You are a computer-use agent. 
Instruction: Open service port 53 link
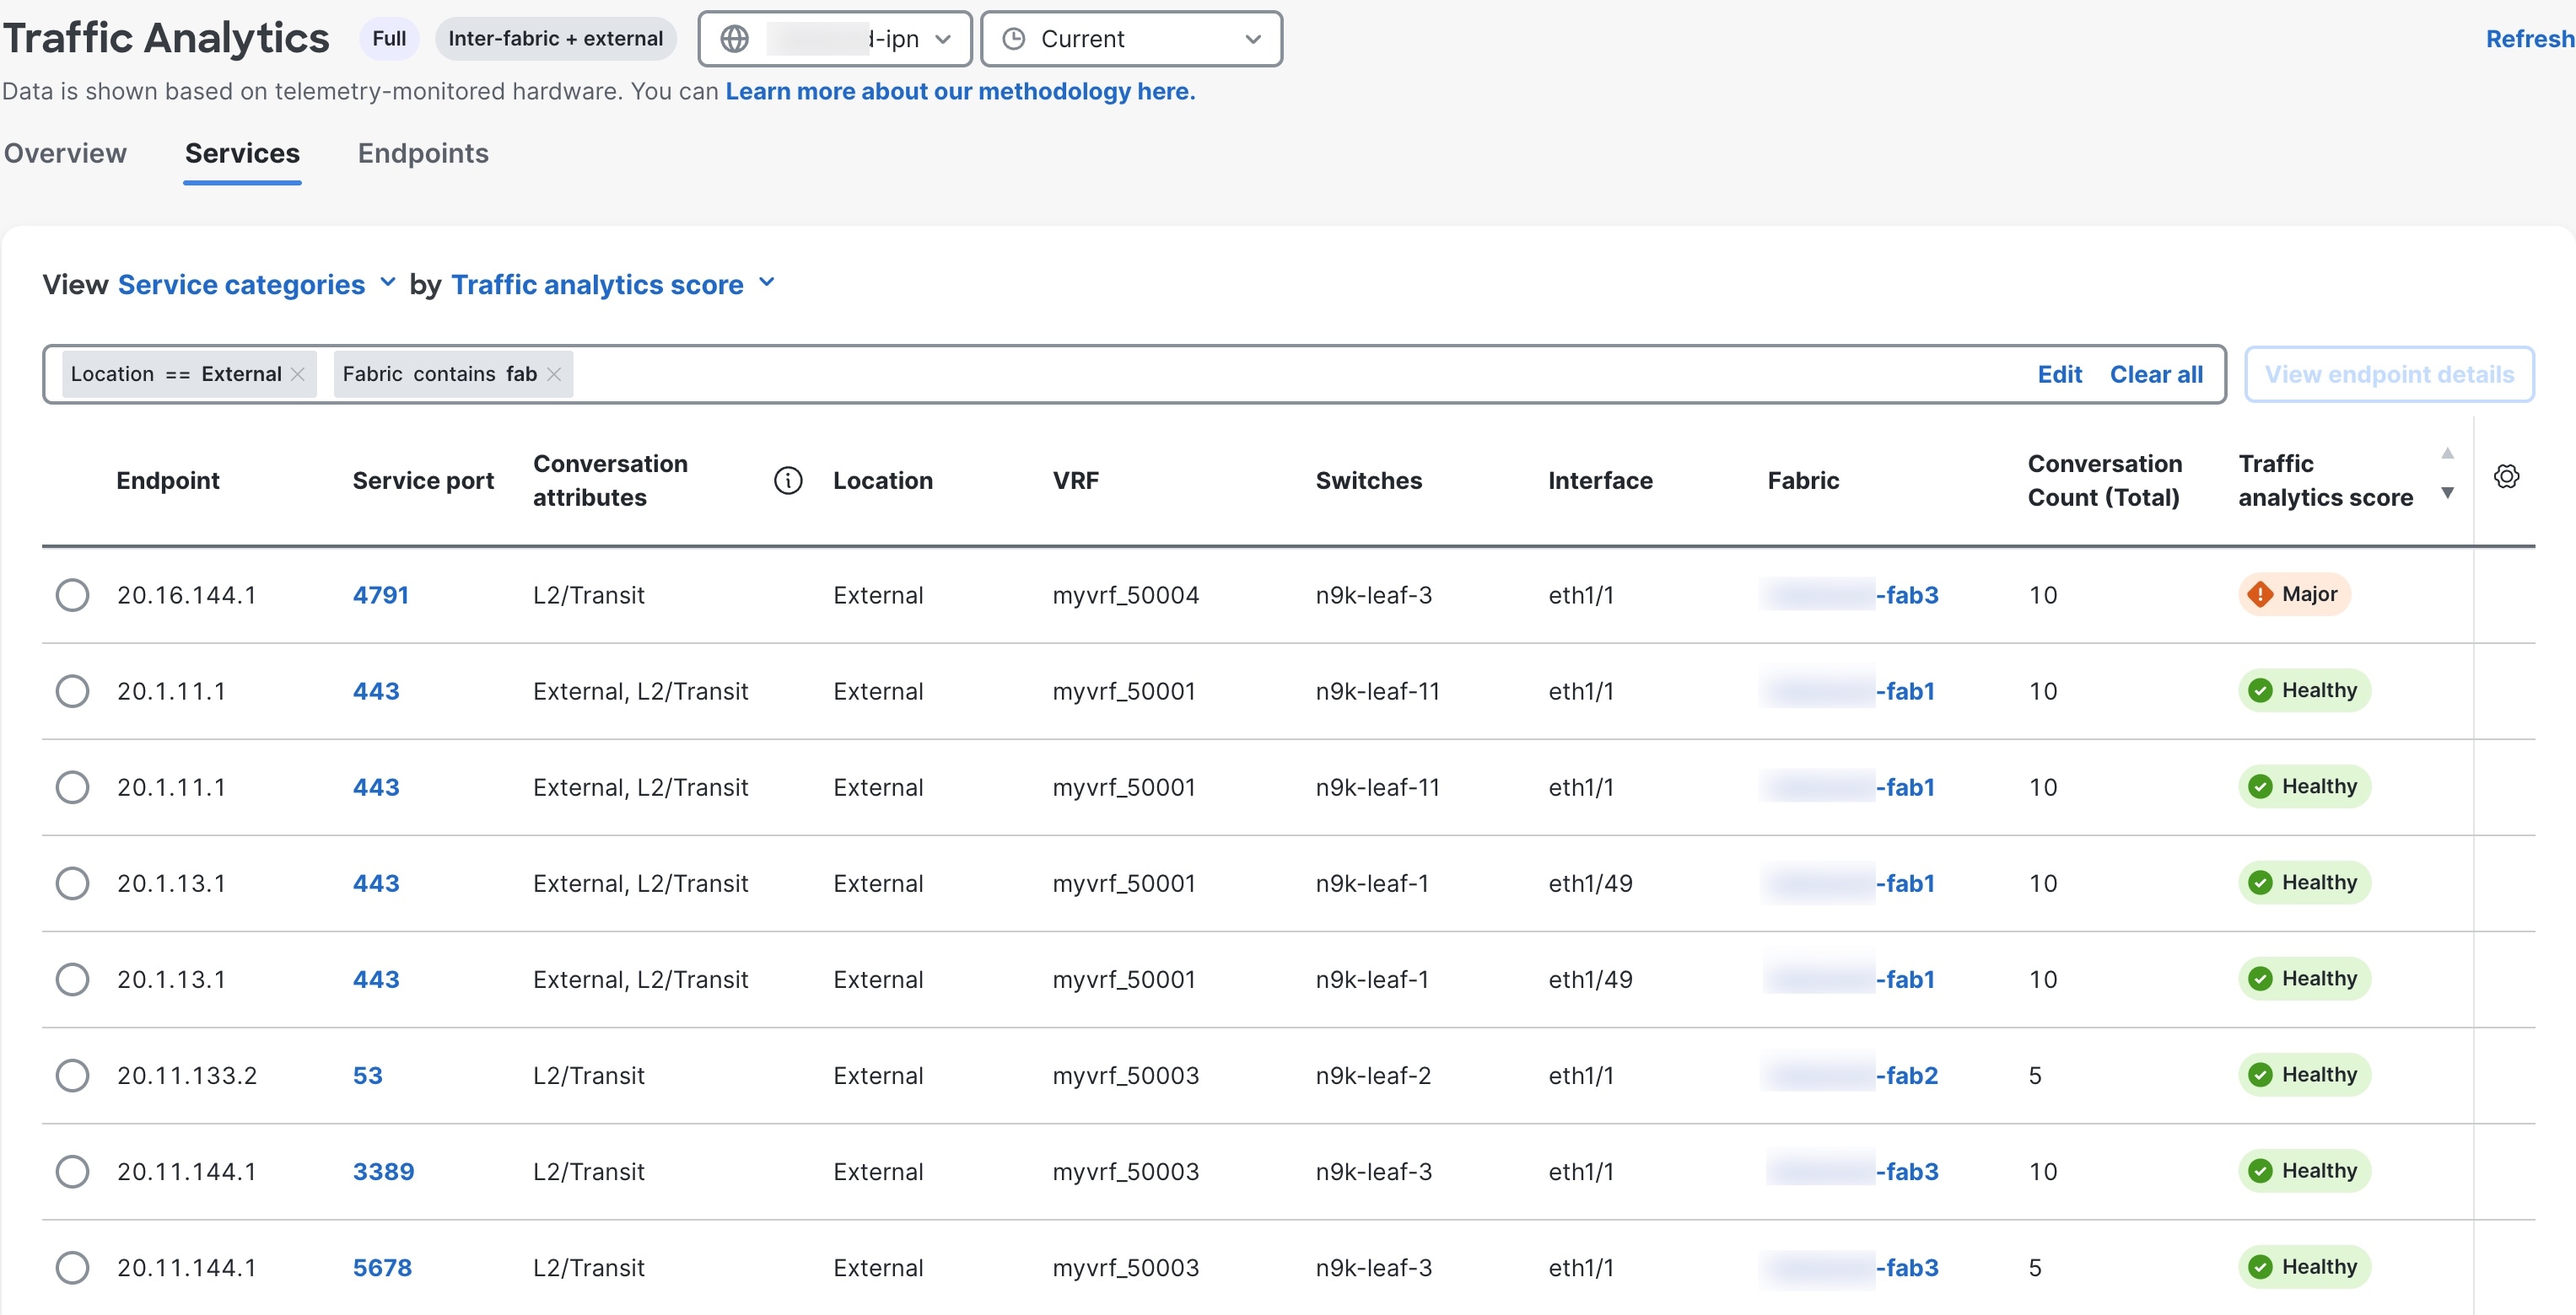pyautogui.click(x=367, y=1076)
